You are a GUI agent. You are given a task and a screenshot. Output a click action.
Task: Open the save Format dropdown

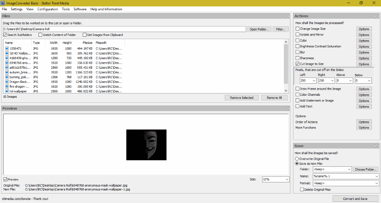pyautogui.click(x=377, y=183)
